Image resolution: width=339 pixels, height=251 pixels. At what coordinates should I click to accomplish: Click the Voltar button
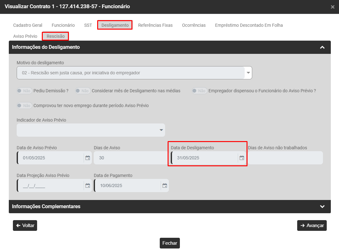click(25, 225)
